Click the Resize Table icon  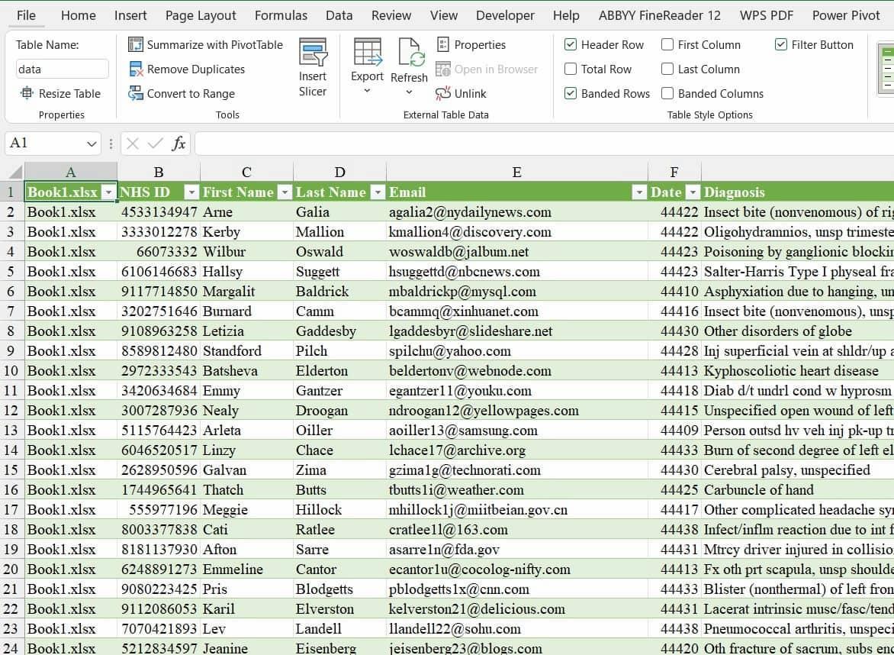[x=27, y=94]
